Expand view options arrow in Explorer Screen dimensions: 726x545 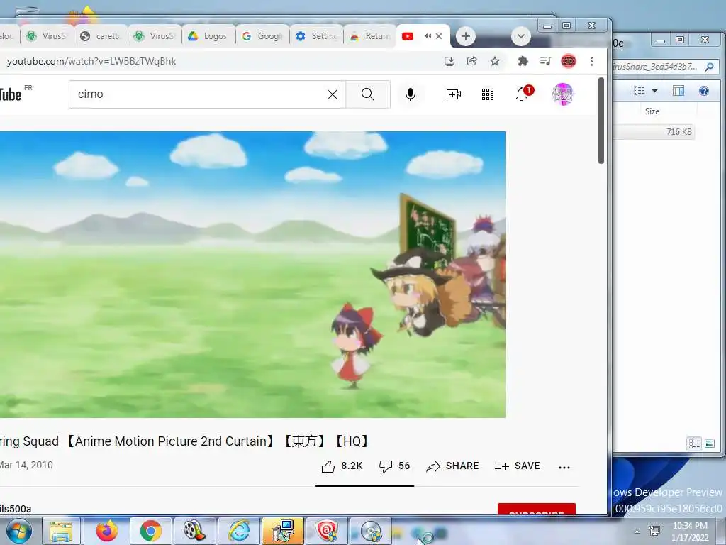(x=654, y=91)
